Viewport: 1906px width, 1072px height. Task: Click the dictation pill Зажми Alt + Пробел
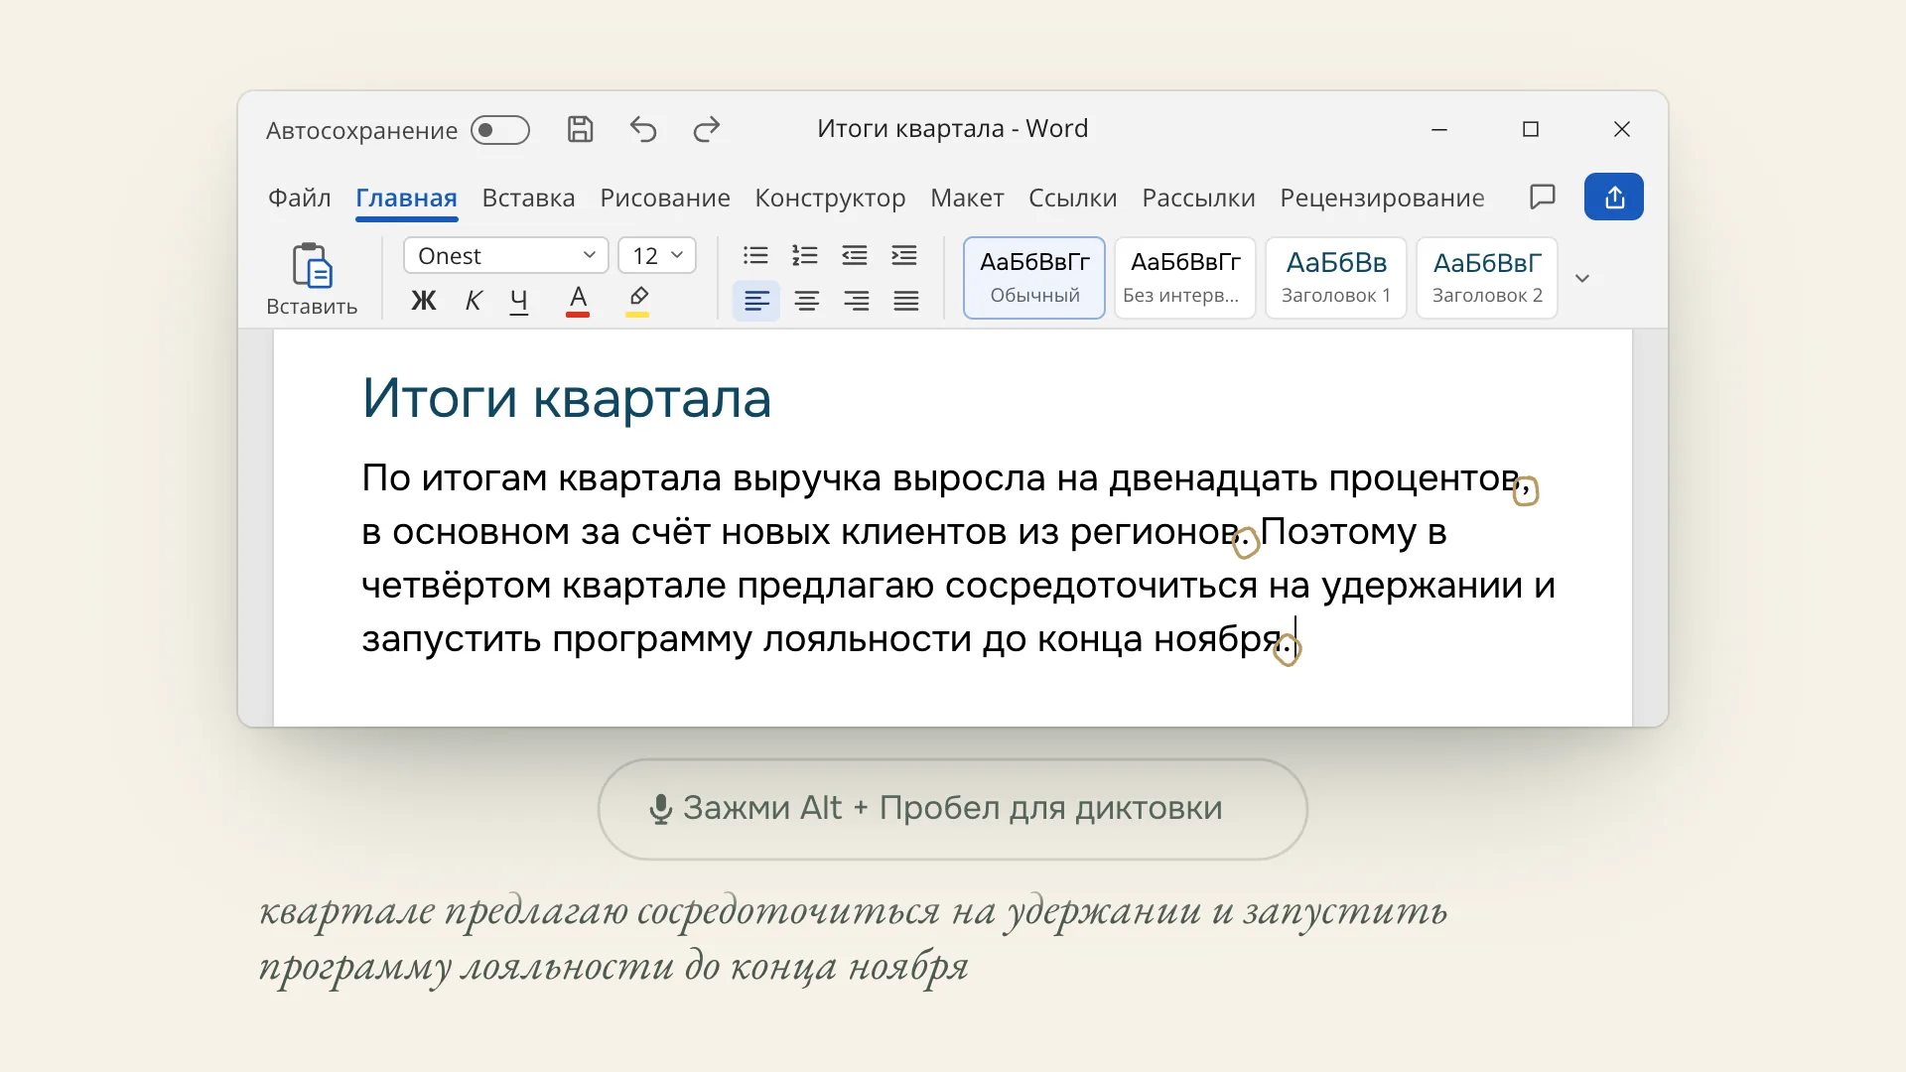click(953, 809)
